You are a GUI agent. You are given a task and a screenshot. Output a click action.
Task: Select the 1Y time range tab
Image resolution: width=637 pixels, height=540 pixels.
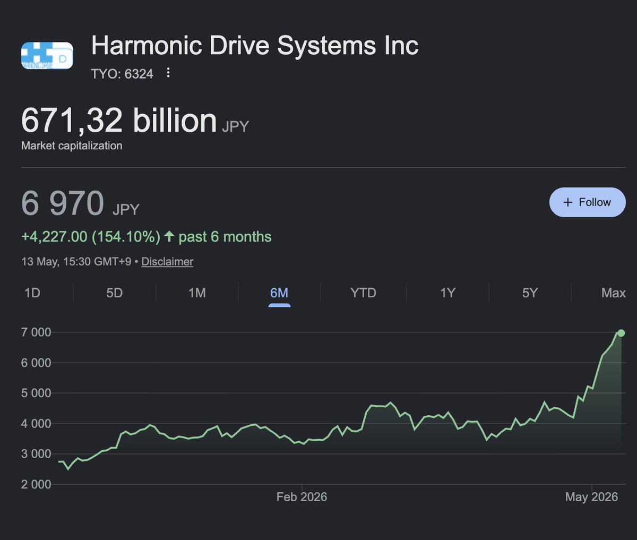(x=448, y=293)
